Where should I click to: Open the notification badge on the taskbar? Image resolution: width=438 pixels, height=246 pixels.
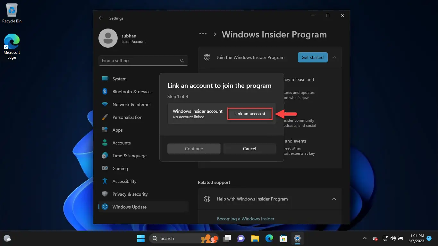pyautogui.click(x=429, y=238)
